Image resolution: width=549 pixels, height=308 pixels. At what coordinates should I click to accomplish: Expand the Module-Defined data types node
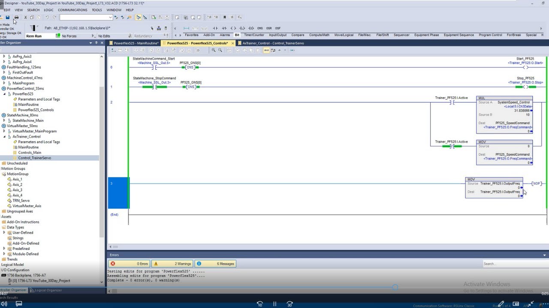(4, 254)
